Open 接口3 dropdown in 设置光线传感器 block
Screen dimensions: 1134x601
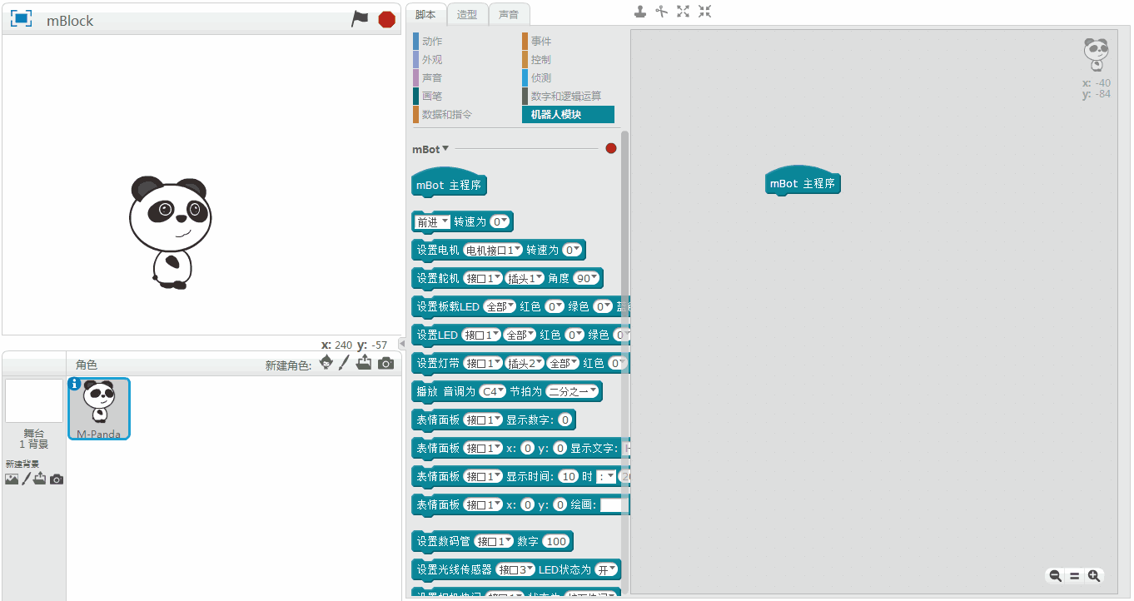coord(515,569)
